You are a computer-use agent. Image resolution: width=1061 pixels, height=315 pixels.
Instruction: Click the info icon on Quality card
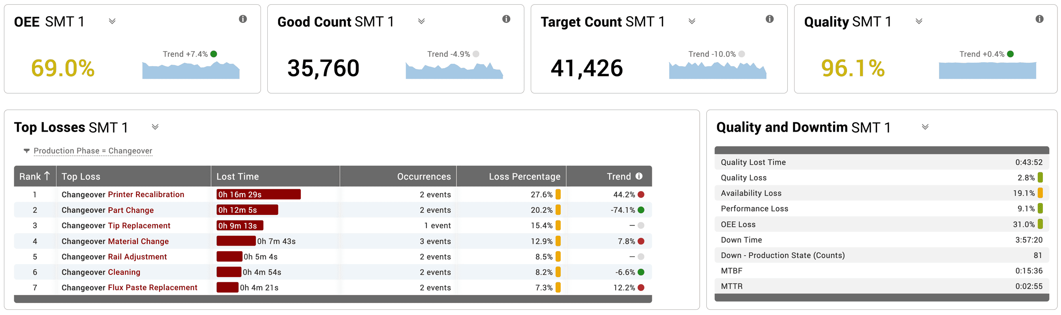click(1039, 19)
